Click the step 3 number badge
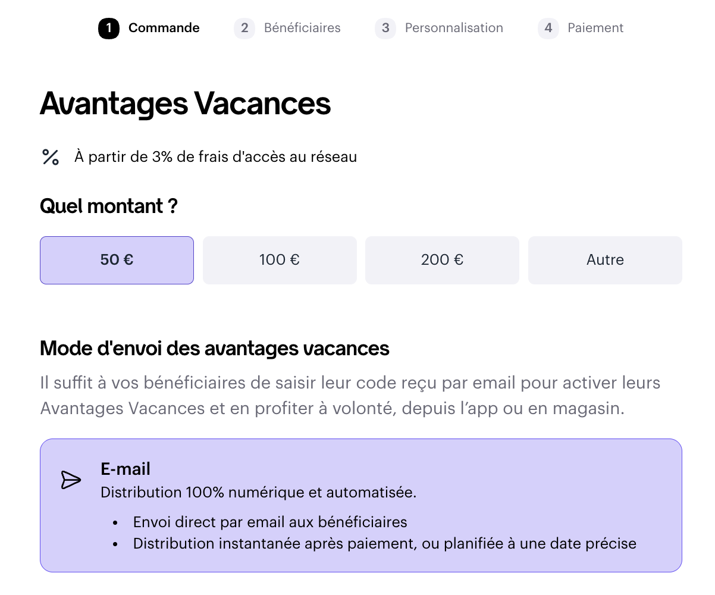 click(x=385, y=28)
